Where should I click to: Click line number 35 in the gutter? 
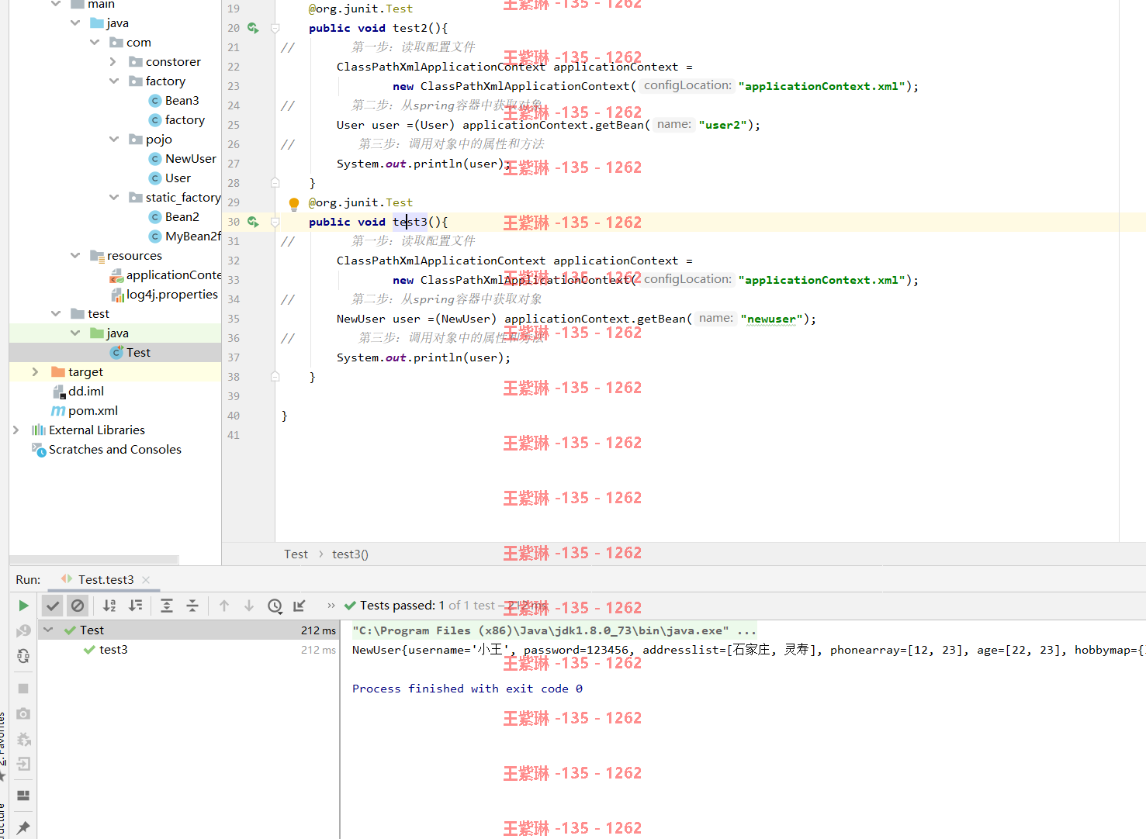click(234, 319)
